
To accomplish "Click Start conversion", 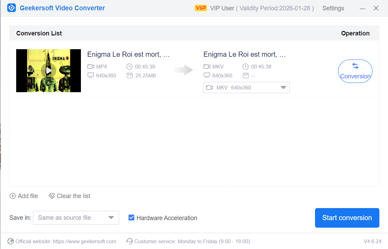I will [x=347, y=218].
